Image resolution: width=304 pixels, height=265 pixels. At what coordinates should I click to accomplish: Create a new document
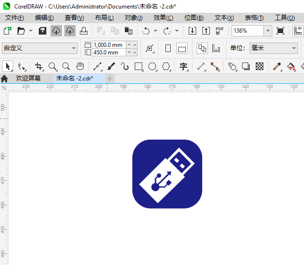point(8,31)
